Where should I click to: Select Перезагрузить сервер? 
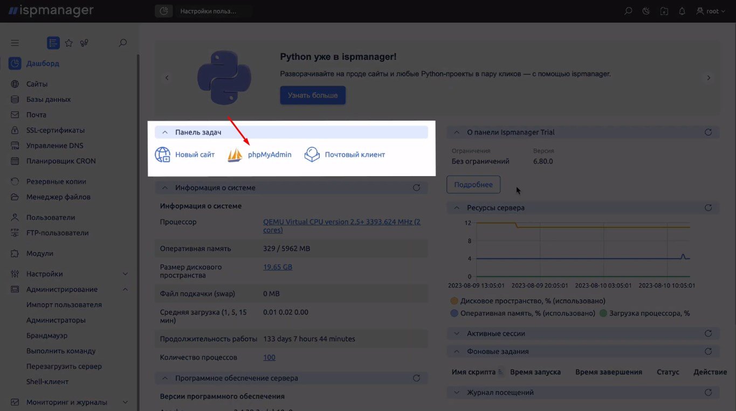(x=64, y=366)
